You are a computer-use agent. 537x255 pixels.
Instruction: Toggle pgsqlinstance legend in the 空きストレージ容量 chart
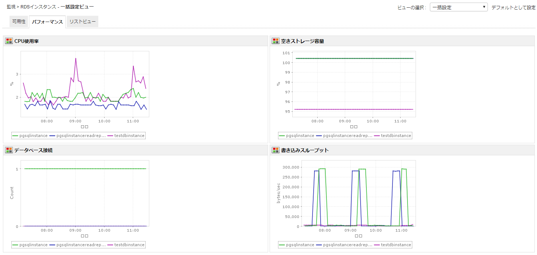pos(297,136)
